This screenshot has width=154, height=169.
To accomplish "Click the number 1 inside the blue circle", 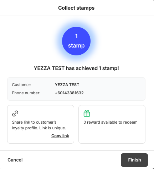I will (x=76, y=36).
